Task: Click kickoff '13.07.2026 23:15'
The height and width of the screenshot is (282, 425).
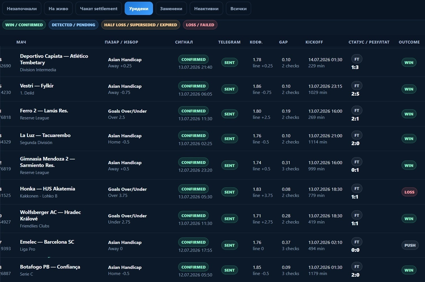Action: (325, 86)
